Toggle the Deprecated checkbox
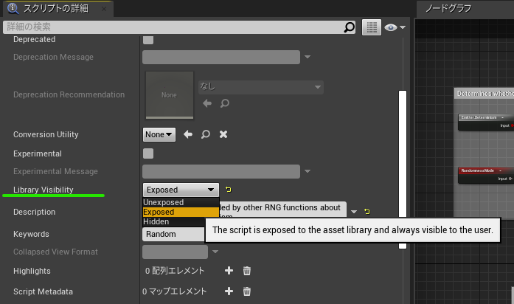Image resolution: width=514 pixels, height=304 pixels. coord(148,40)
